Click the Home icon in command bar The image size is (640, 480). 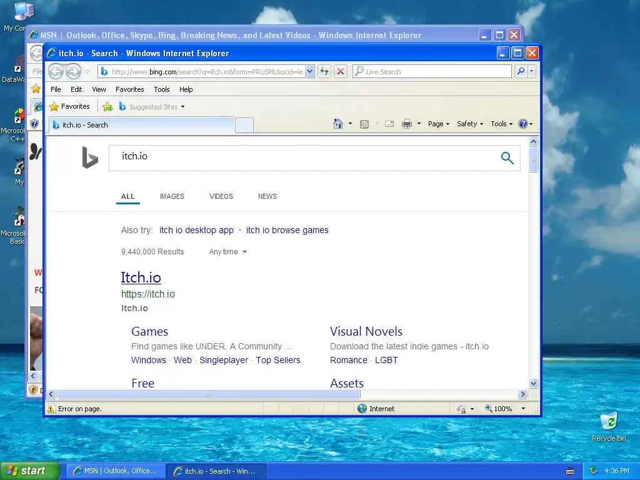pos(338,124)
